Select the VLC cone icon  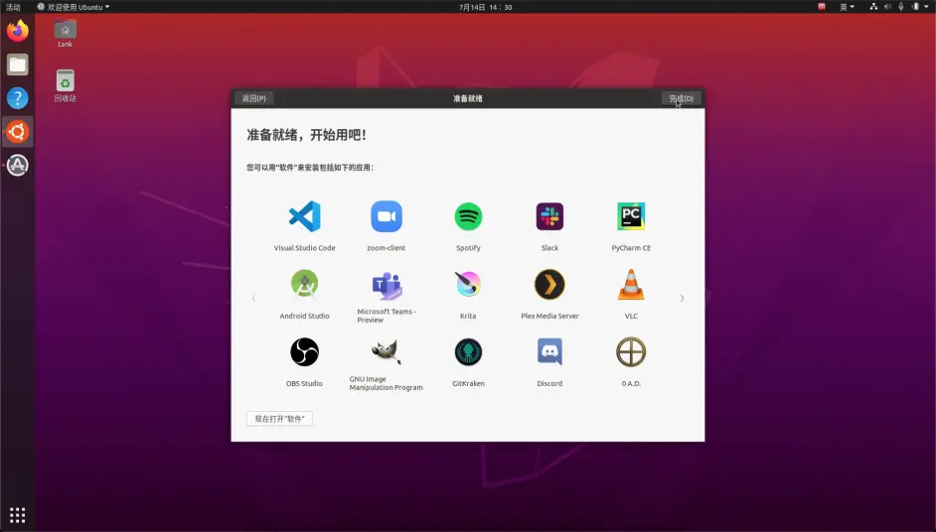(631, 285)
